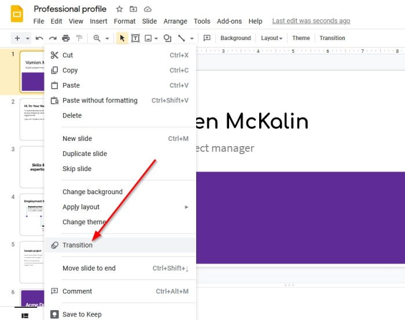This screenshot has width=405, height=320.
Task: Click the redo arrow icon
Action: coord(53,38)
